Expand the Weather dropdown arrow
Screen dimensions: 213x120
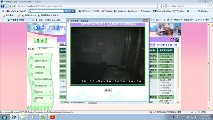tap(185, 11)
